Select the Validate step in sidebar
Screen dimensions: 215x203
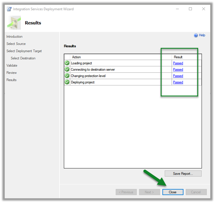click(x=12, y=66)
